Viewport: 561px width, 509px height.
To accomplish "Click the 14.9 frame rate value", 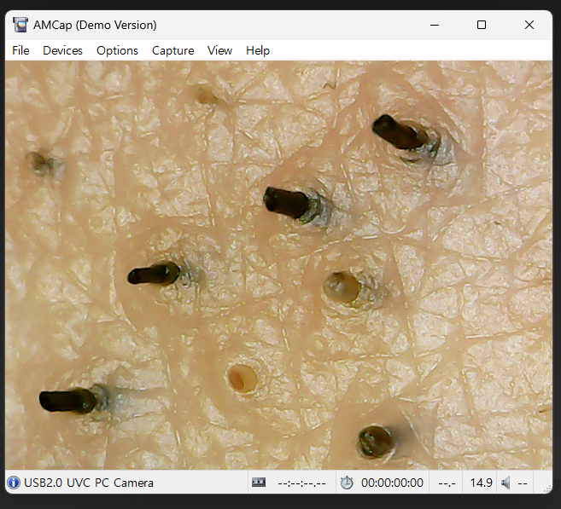I will click(x=481, y=483).
